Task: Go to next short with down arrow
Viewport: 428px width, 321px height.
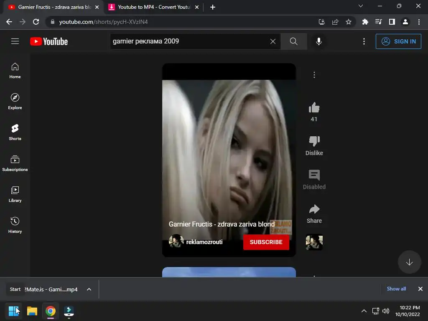Action: (x=409, y=262)
